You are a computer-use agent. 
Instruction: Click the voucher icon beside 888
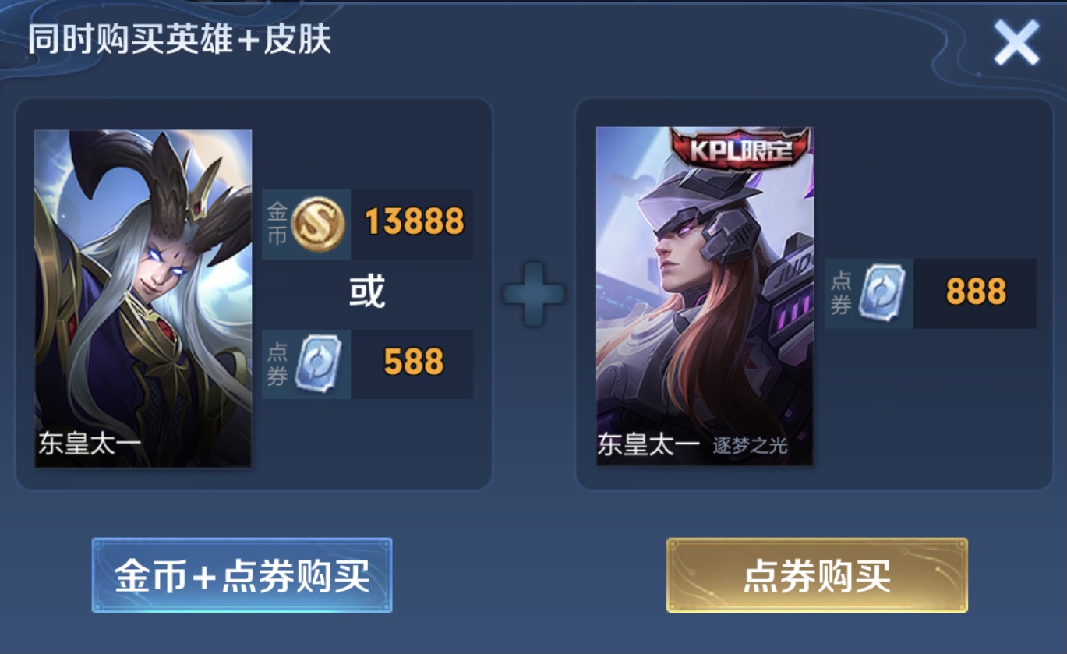click(x=882, y=292)
